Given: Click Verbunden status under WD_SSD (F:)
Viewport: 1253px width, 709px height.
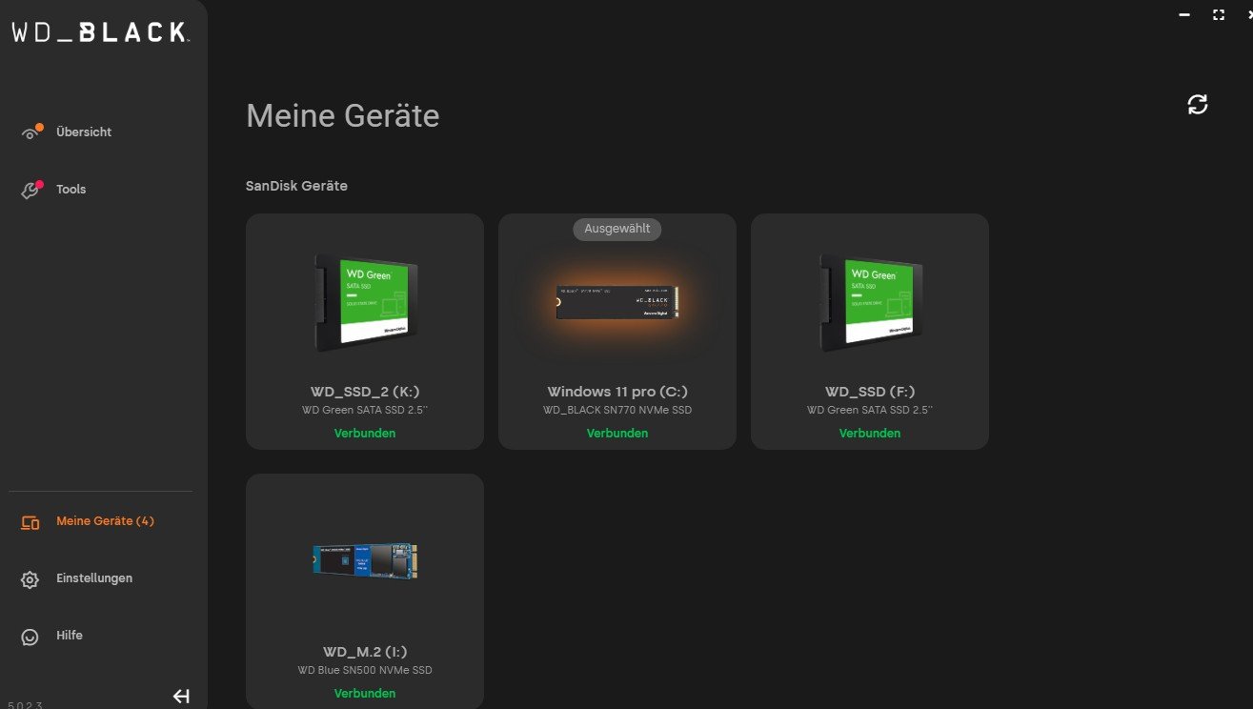Looking at the screenshot, I should pos(870,434).
